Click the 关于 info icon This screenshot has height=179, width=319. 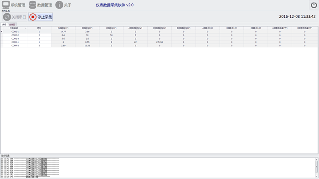click(x=59, y=5)
